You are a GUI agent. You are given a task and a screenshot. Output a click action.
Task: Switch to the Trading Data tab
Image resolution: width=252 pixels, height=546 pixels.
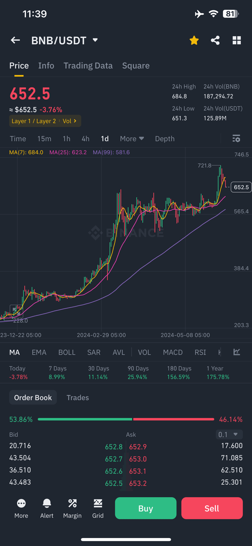(88, 66)
